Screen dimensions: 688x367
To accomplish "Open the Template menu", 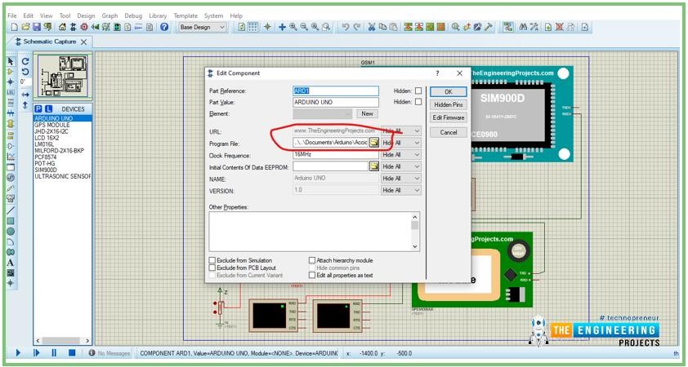I will (x=185, y=15).
